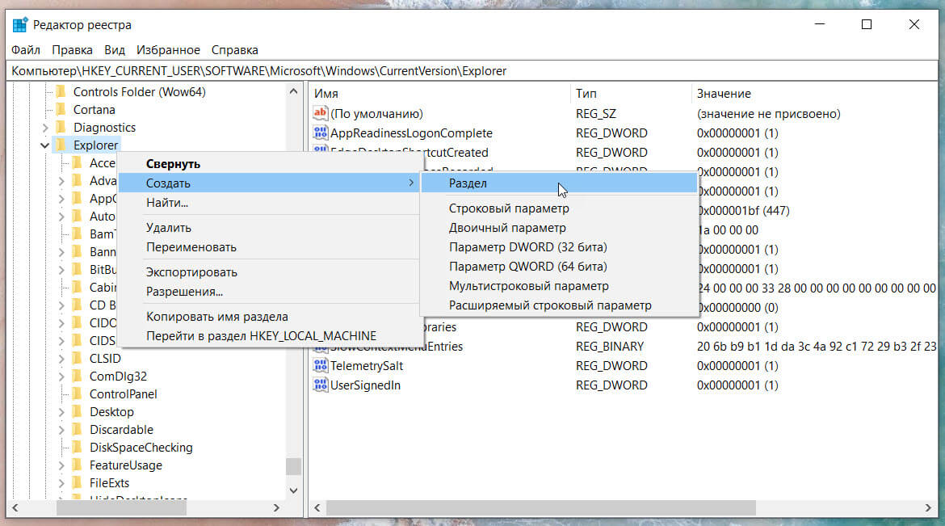Click values pane scroll right arrow
Viewport: 945px width, 526px height.
click(x=928, y=508)
